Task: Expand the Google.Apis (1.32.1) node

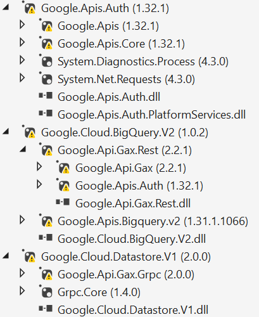Action: pyautogui.click(x=22, y=25)
